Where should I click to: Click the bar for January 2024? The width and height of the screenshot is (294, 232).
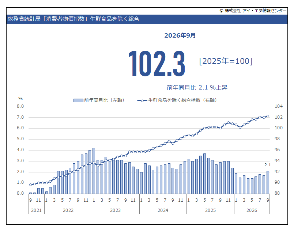tap(141, 183)
